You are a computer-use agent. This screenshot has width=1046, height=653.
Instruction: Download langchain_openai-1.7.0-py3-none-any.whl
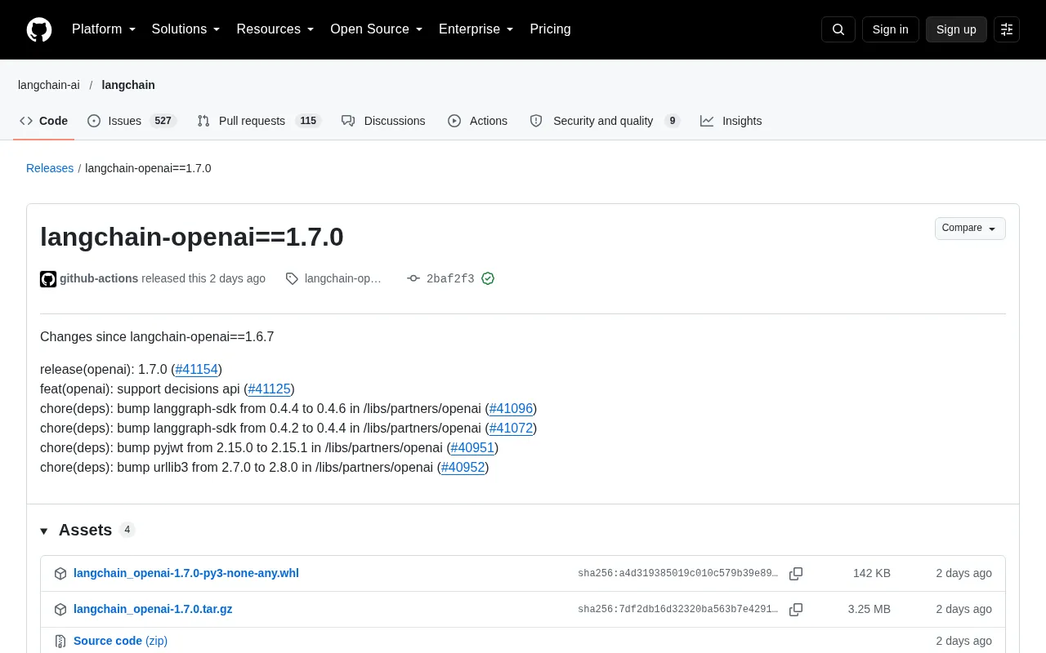click(186, 573)
